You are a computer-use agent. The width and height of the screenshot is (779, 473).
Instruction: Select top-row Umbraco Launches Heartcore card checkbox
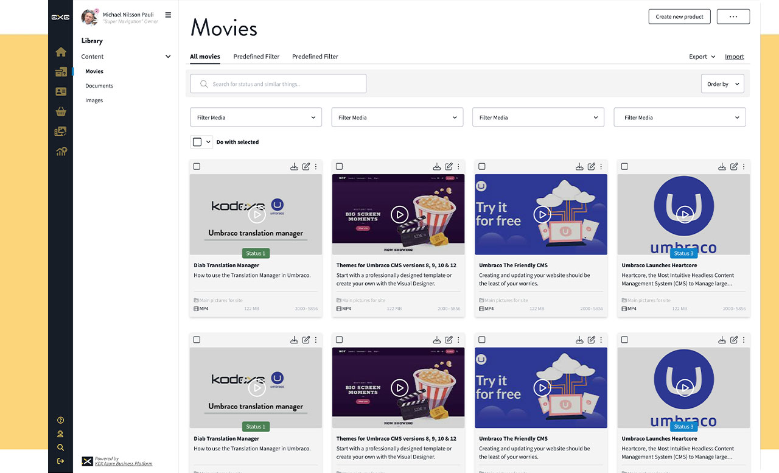624,166
